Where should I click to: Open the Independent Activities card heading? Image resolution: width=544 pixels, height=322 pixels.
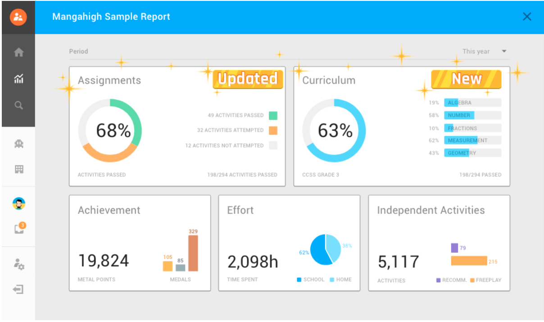(431, 210)
